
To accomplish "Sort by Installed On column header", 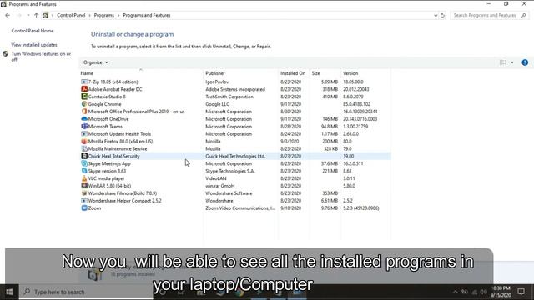I will [293, 73].
